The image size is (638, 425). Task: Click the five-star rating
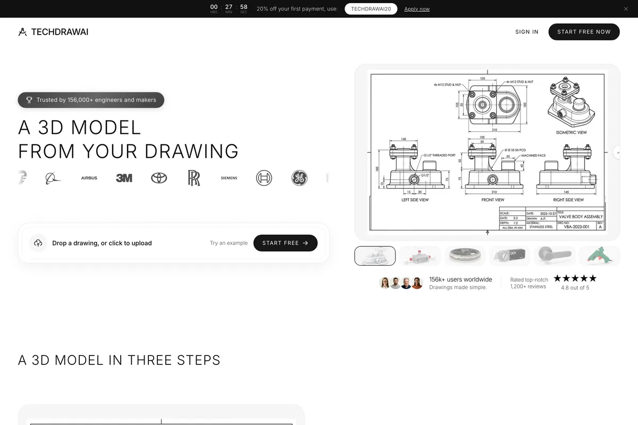(x=575, y=278)
